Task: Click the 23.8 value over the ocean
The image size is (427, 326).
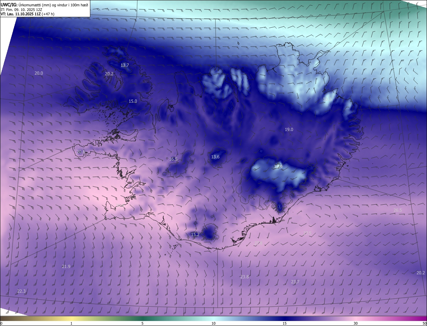Action: pyautogui.click(x=245, y=277)
